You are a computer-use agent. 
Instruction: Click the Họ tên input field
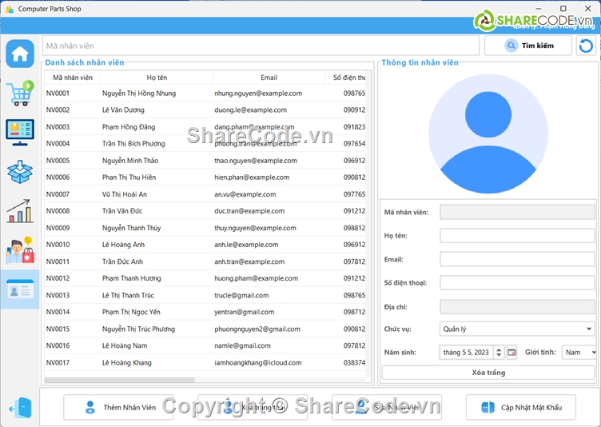[x=517, y=236]
